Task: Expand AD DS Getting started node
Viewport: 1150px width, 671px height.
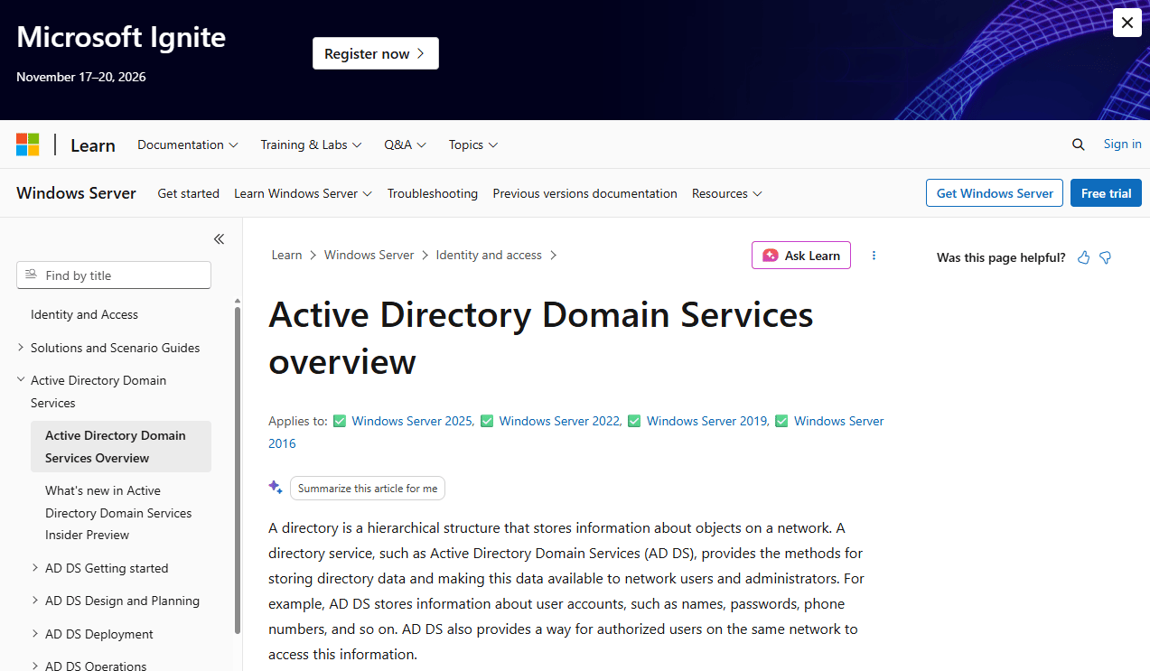Action: [x=35, y=568]
